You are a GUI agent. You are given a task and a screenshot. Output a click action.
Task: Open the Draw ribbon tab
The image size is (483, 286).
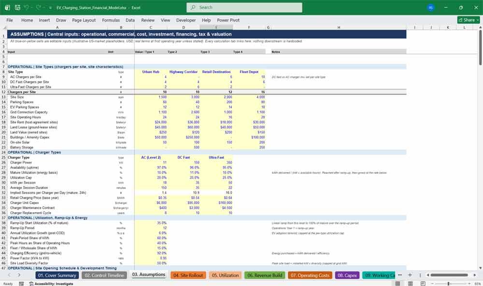[61, 20]
